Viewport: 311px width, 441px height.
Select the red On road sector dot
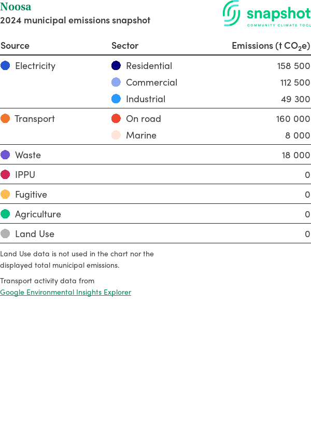click(x=116, y=119)
